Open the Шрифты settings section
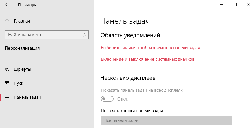Screen dimensions: 252x128 [x=22, y=69]
